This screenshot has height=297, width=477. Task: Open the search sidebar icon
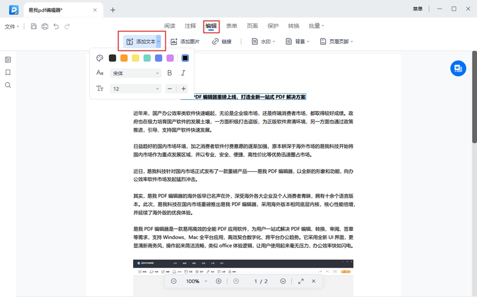pos(8,85)
